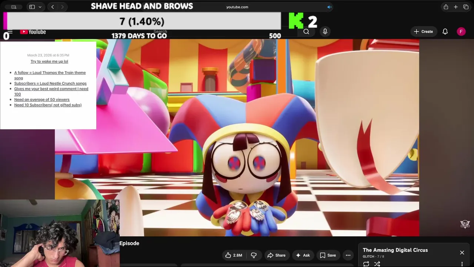Like the video (2.8M likes)
This screenshot has height=267, width=474.
(x=234, y=255)
